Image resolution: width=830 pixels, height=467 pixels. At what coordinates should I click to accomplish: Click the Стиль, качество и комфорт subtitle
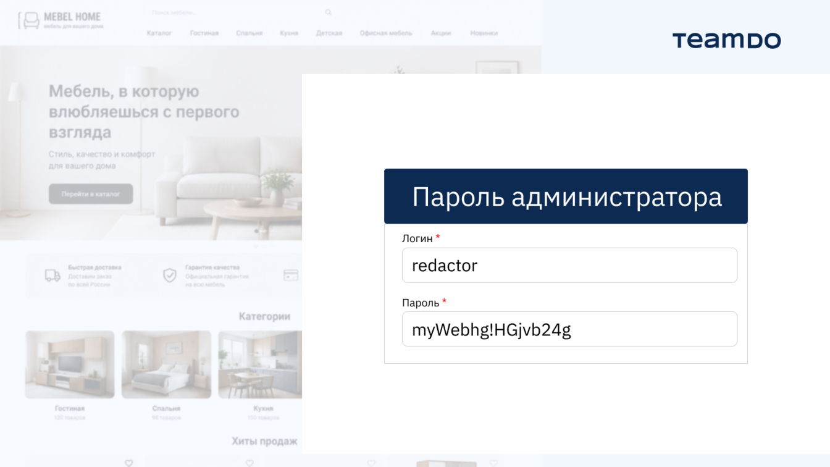pyautogui.click(x=102, y=160)
